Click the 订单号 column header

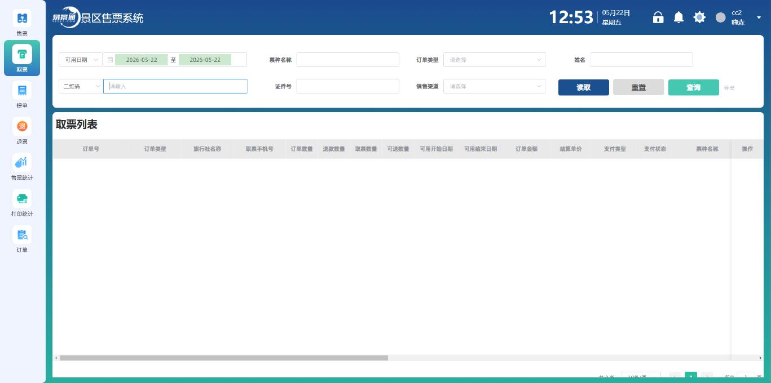click(91, 149)
